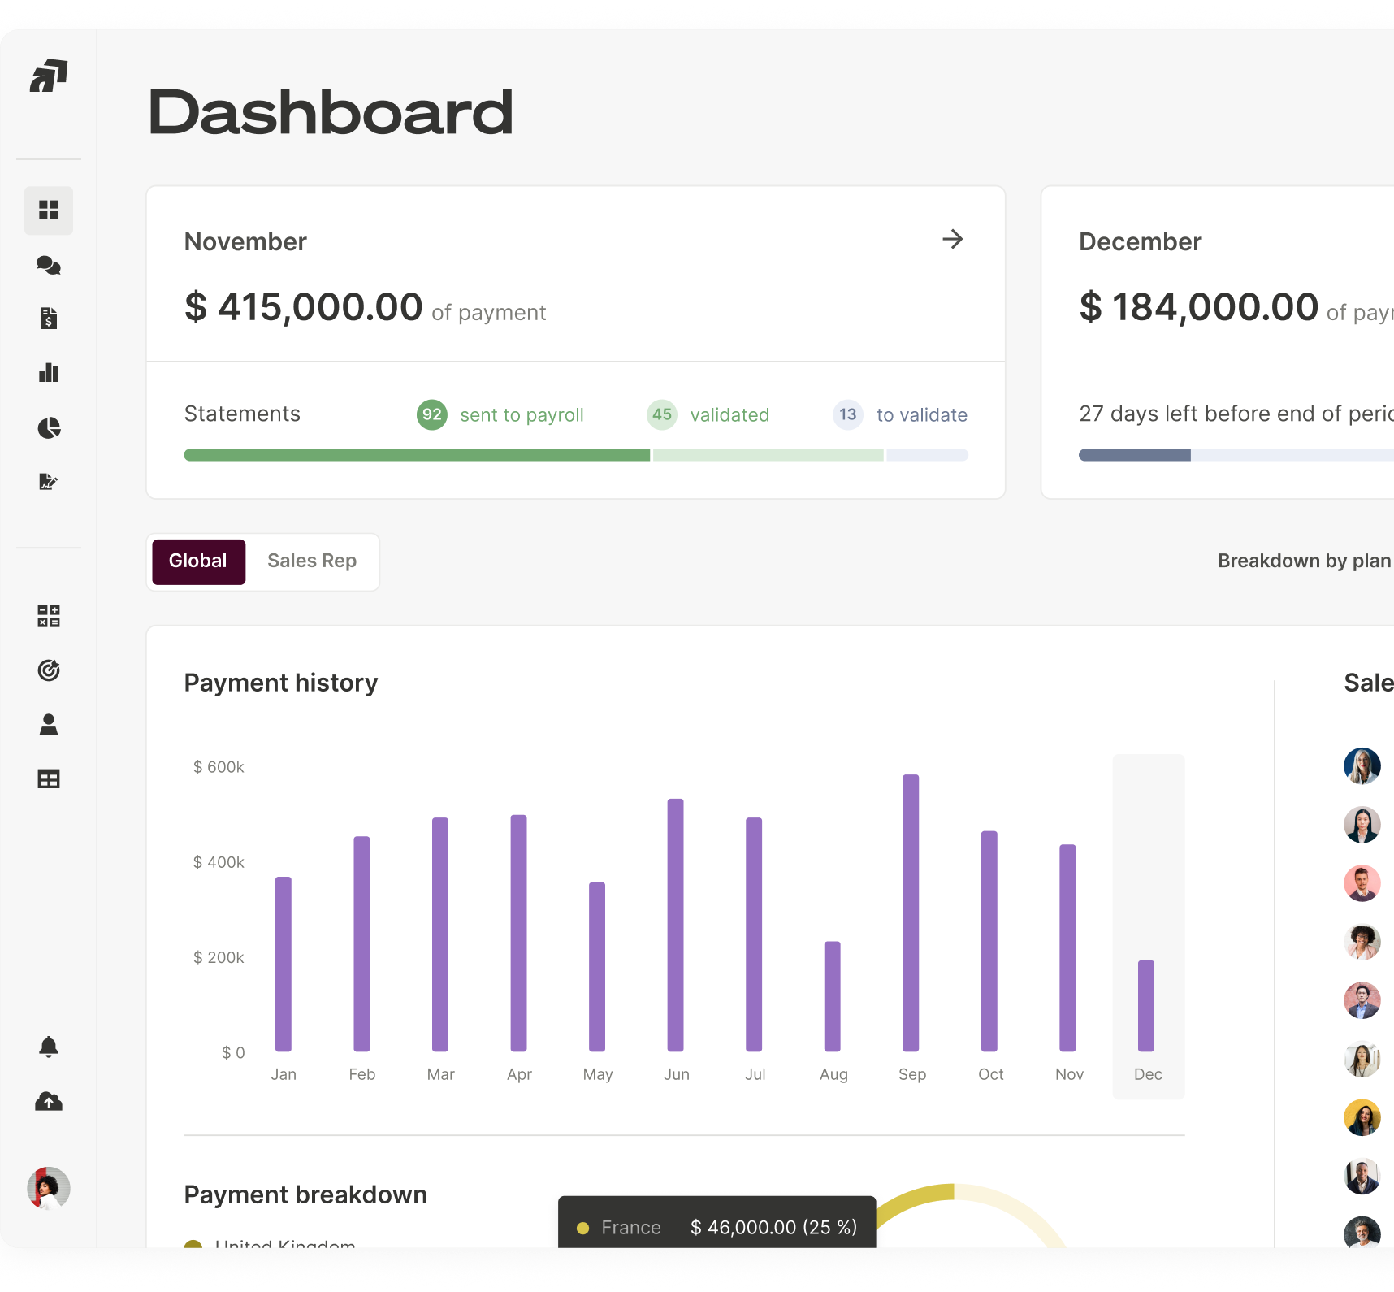Click the Sep bar in chart
The height and width of the screenshot is (1292, 1394).
tap(911, 913)
